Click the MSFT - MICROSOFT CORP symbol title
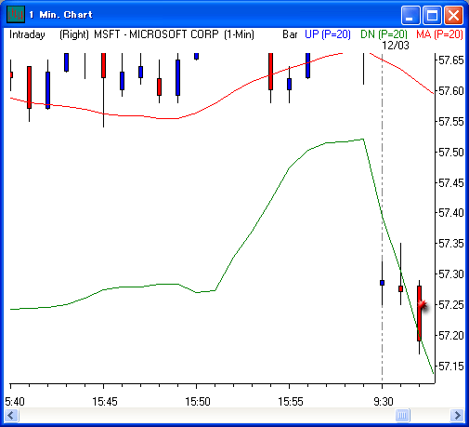Screen dimensions: 469x427 (x=156, y=34)
